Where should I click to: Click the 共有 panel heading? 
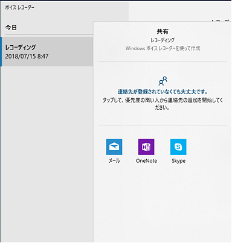163,31
